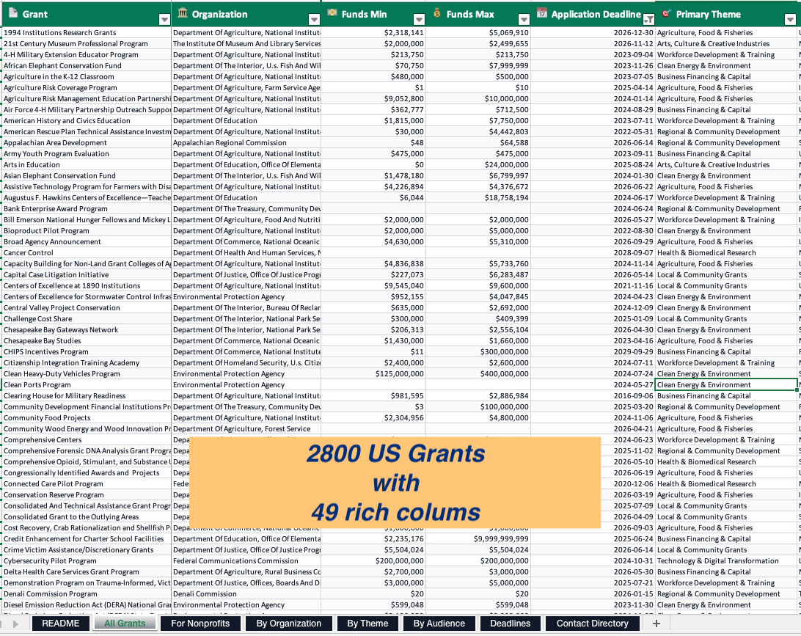Open the By Theme sheet tab
Image resolution: width=801 pixels, height=636 pixels.
(367, 624)
